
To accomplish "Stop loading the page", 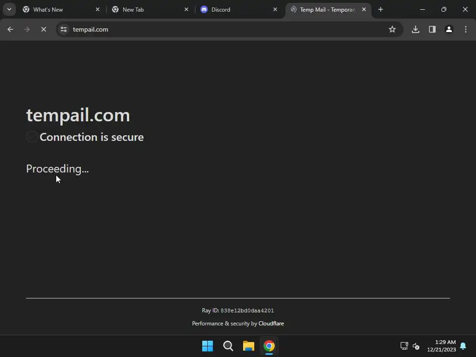I will pyautogui.click(x=43, y=29).
